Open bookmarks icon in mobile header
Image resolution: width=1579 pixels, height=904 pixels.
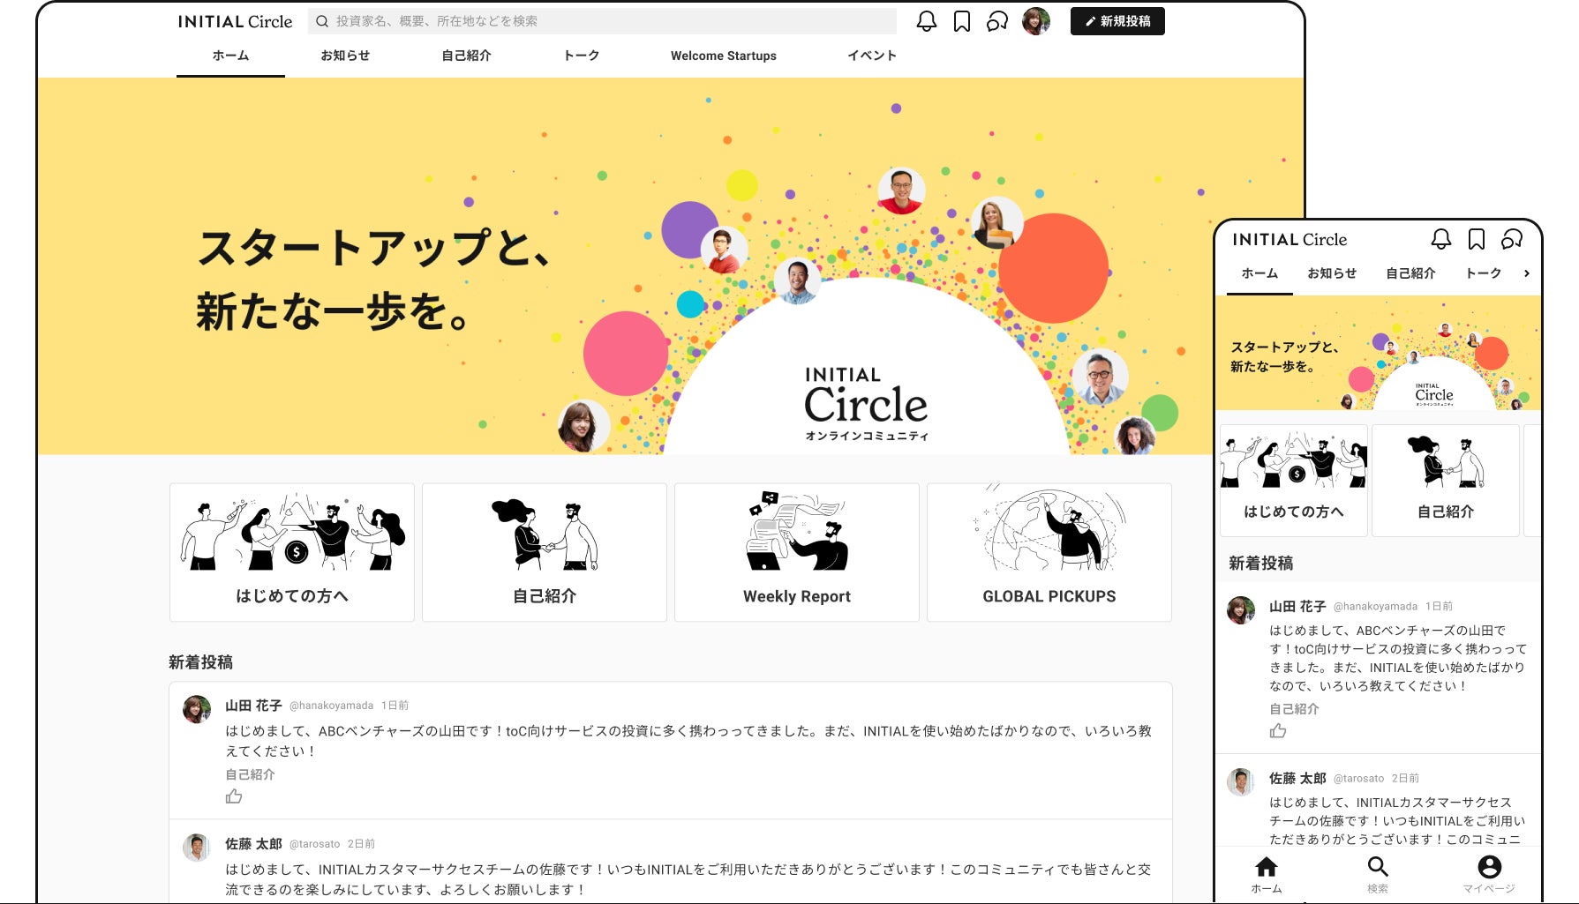click(1477, 239)
